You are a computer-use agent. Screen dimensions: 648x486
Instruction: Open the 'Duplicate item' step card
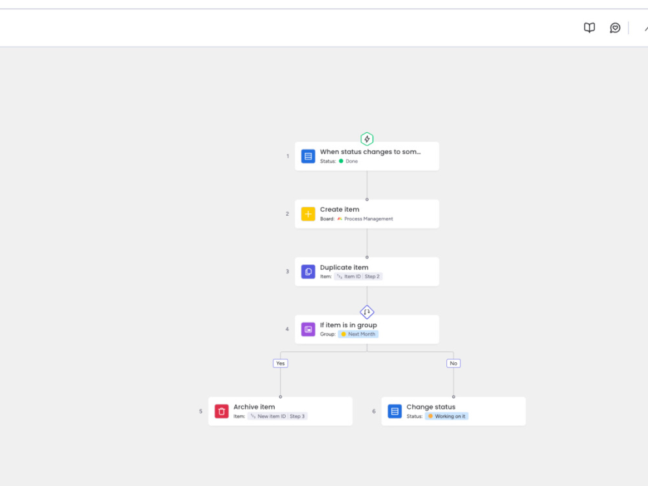[367, 272]
